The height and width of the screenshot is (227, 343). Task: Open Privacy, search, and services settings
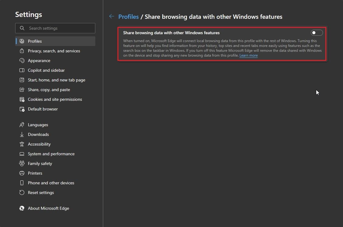point(54,51)
